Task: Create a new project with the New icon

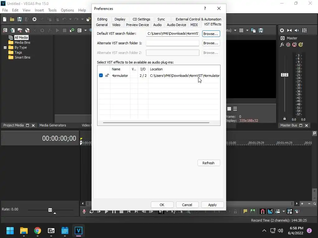Action: click(4, 19)
